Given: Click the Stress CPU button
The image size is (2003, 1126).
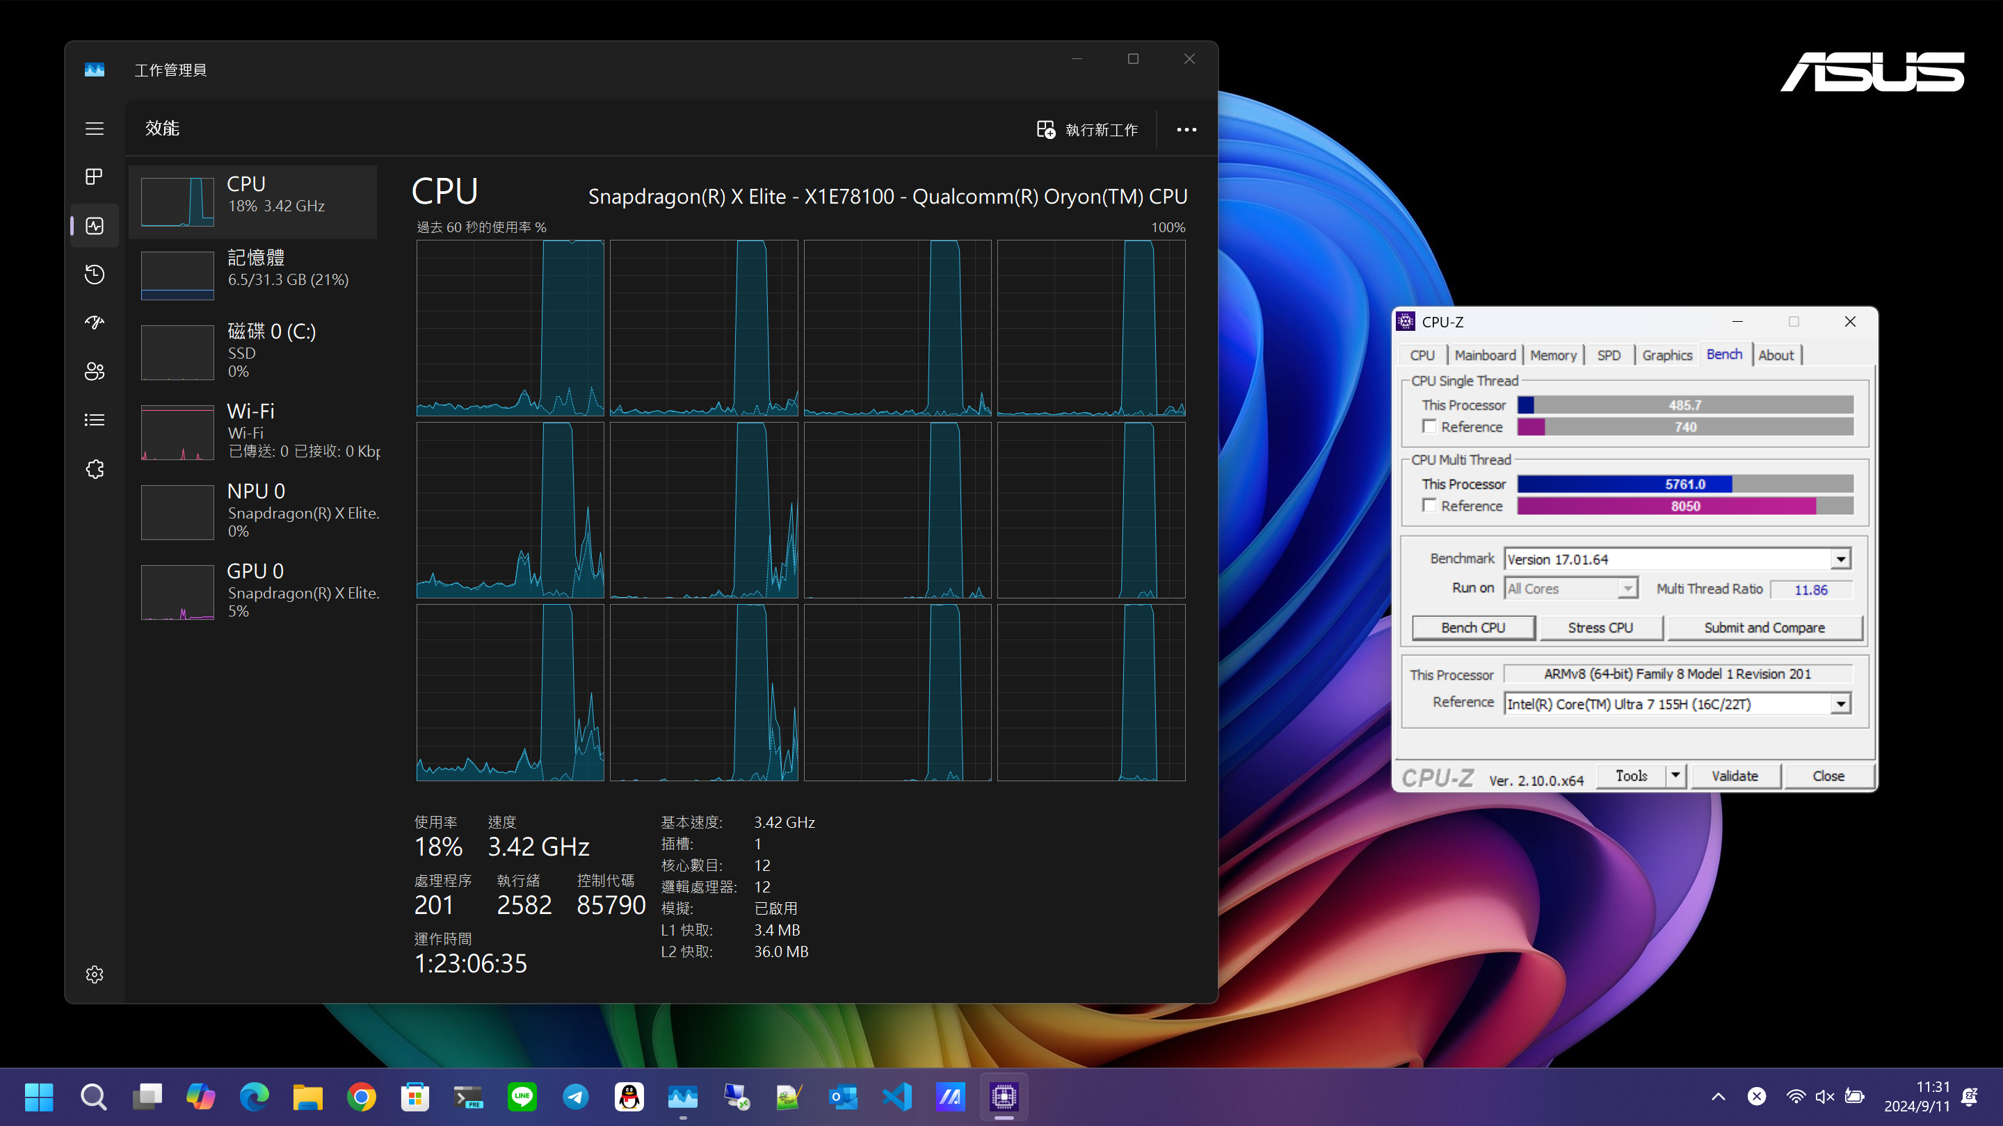Looking at the screenshot, I should coord(1600,628).
